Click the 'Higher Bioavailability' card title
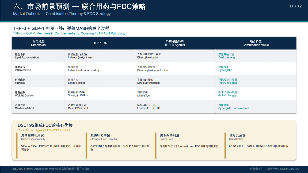 coord(33,139)
